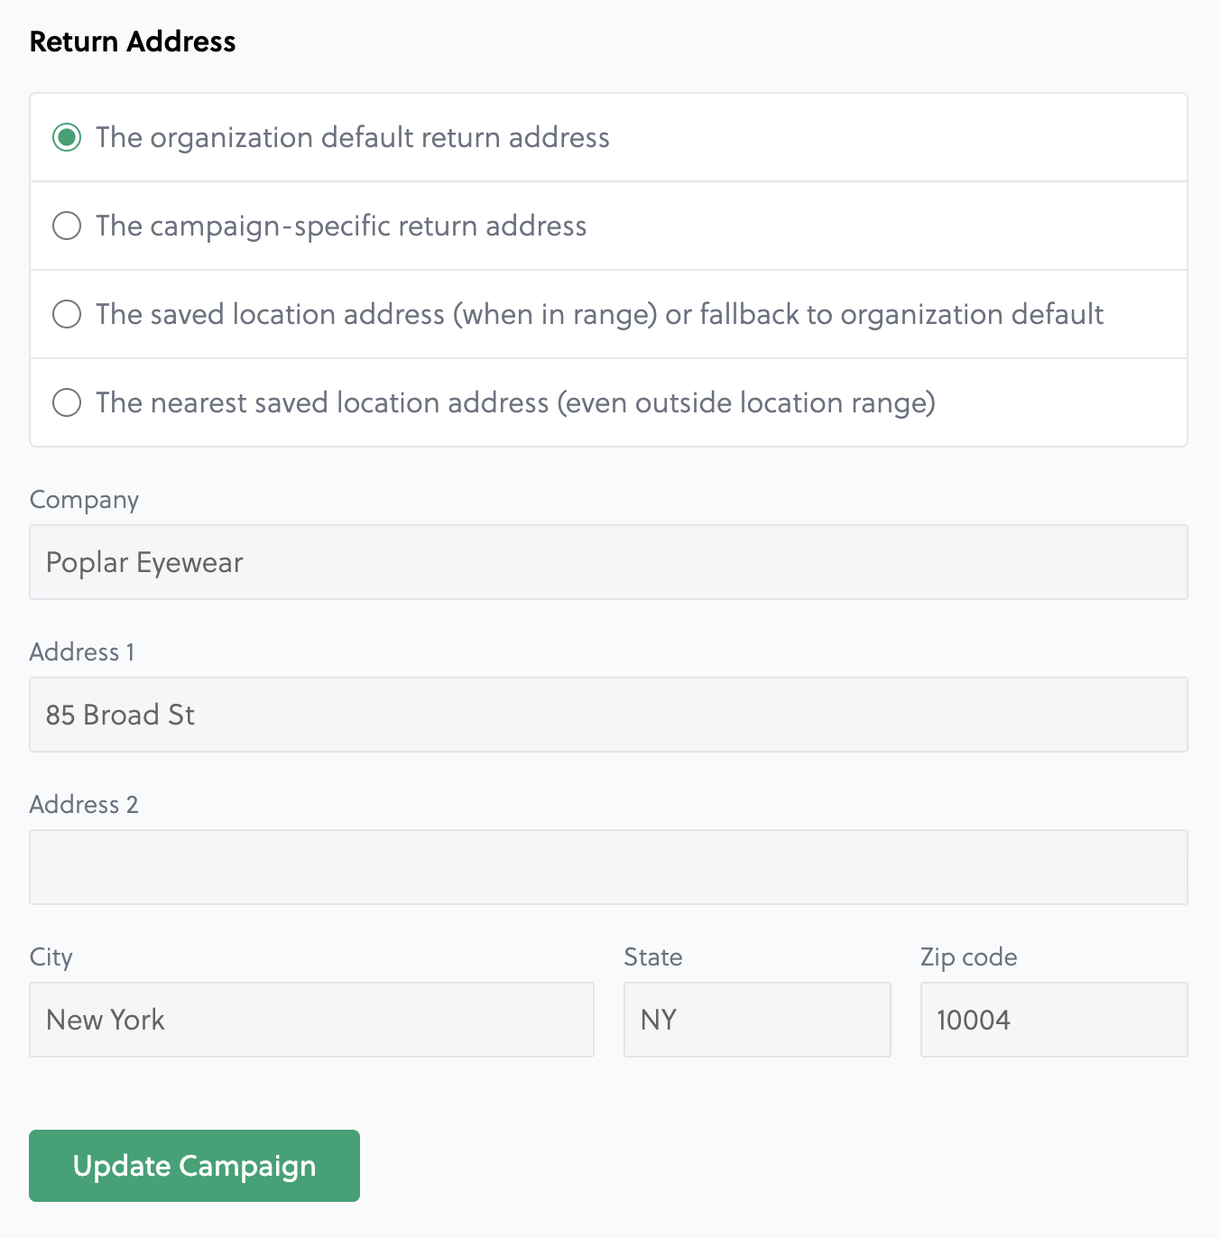Click the City label above New York
This screenshot has height=1238, width=1220.
[x=51, y=957]
